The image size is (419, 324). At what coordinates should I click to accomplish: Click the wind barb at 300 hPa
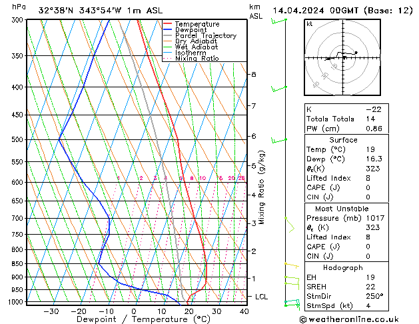[x=279, y=21]
